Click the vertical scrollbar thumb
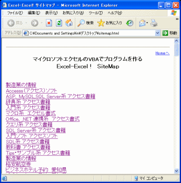The image size is (181, 183). [x=176, y=49]
